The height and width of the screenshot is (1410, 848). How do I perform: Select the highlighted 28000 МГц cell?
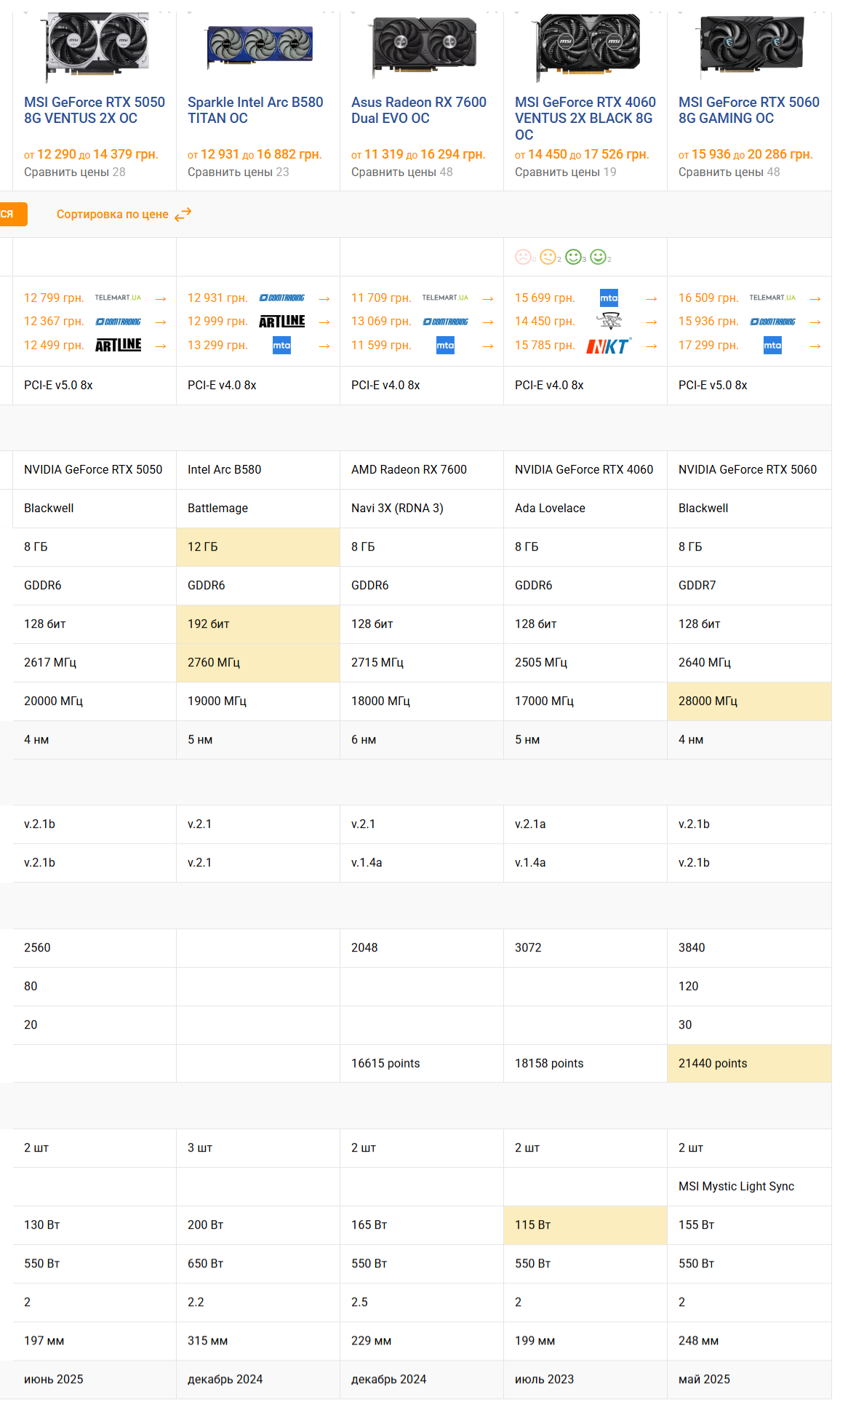tap(749, 701)
